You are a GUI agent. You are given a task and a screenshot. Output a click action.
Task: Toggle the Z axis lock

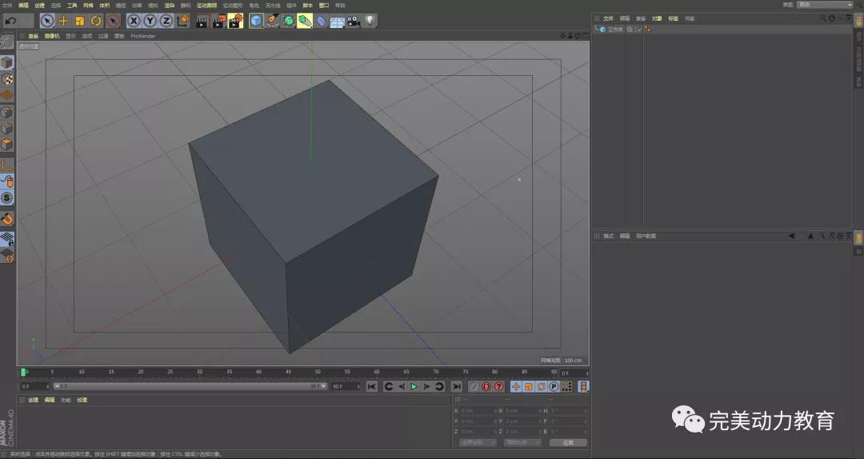coord(166,21)
